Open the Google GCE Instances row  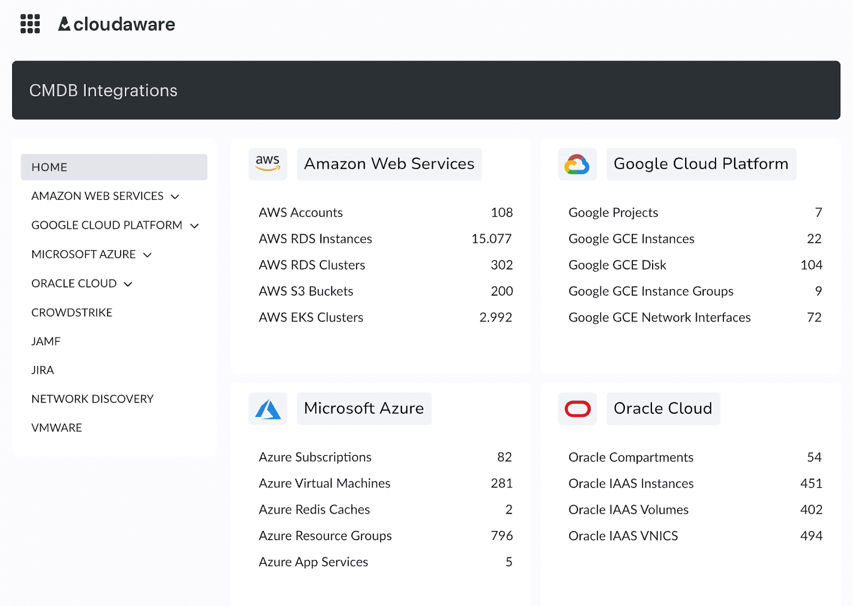(696, 239)
